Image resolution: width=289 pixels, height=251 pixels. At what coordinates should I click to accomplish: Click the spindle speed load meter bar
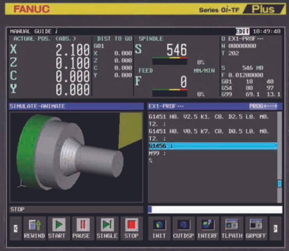169,61
